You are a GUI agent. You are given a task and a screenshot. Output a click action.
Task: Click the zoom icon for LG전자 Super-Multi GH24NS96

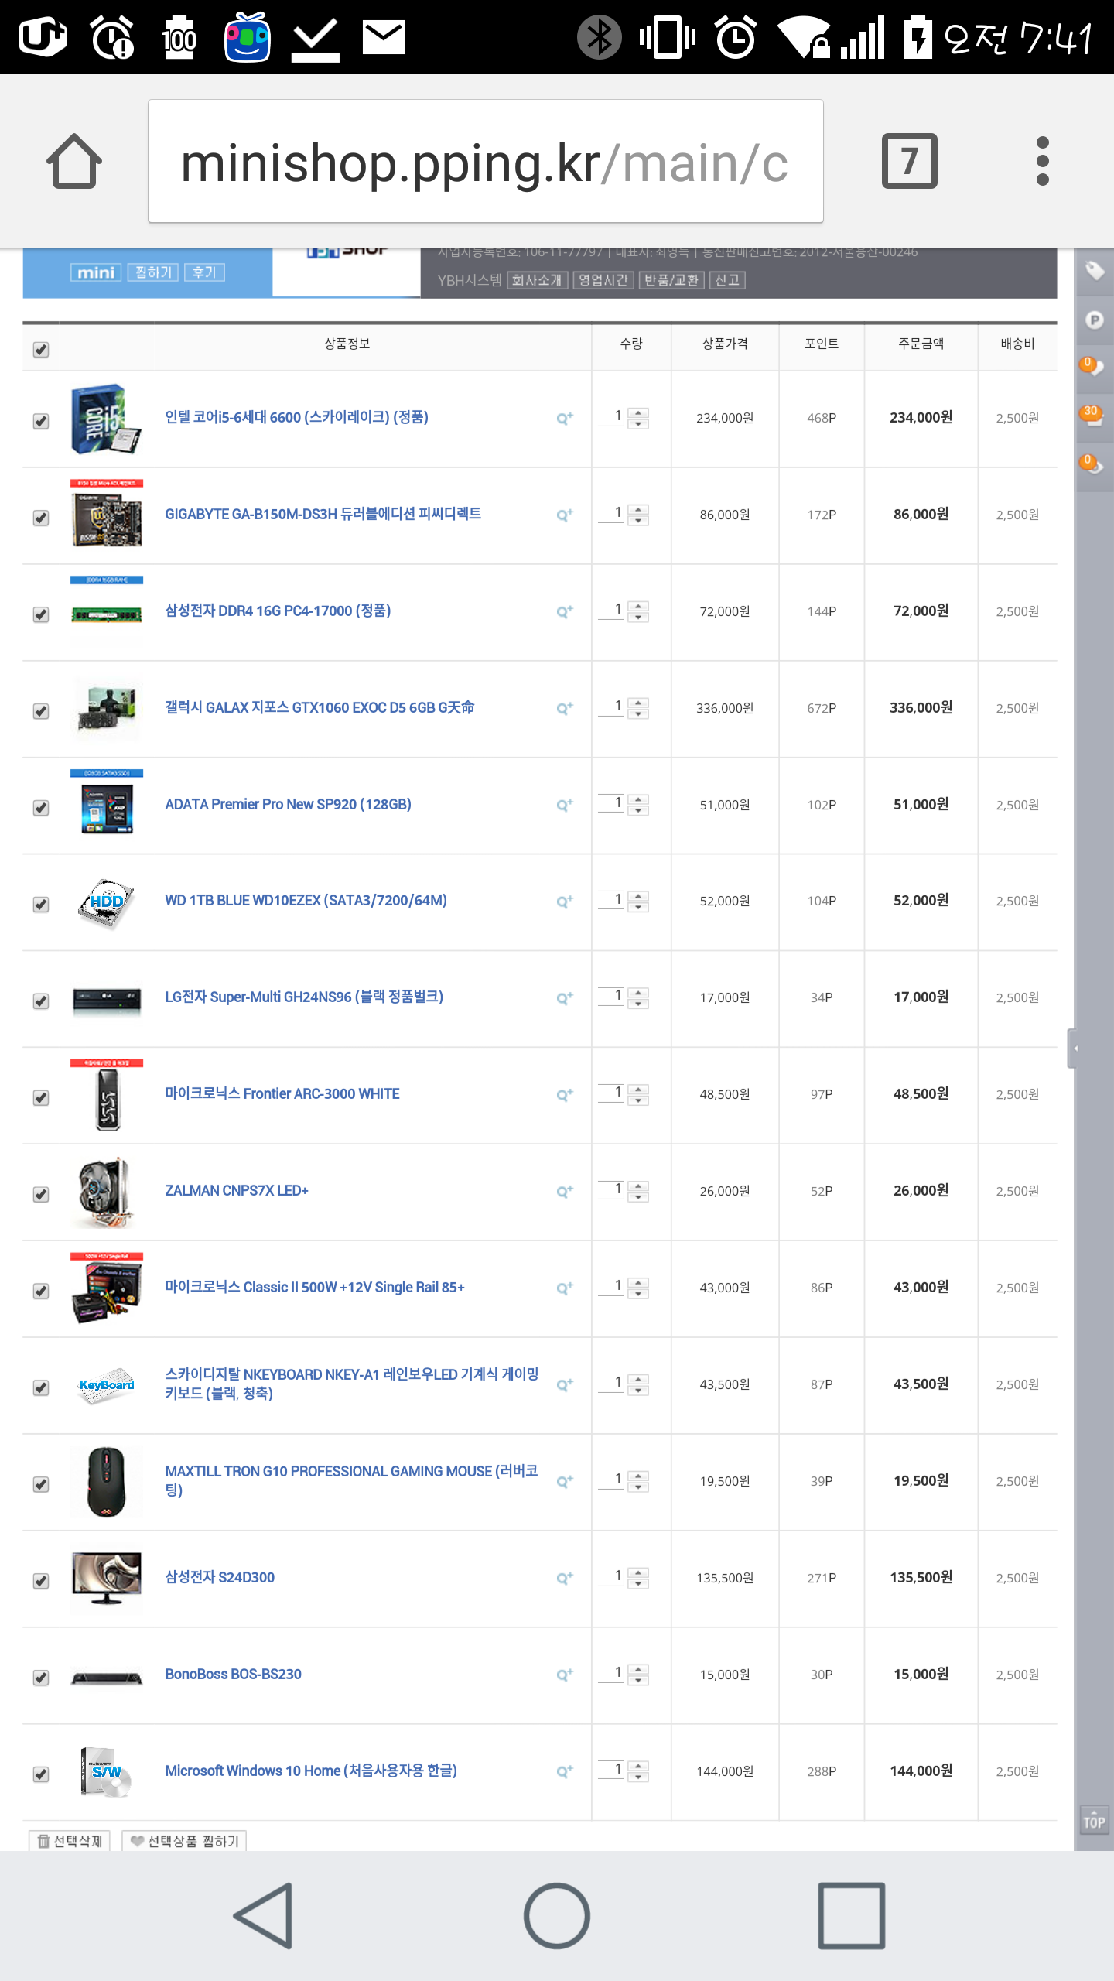pos(565,998)
